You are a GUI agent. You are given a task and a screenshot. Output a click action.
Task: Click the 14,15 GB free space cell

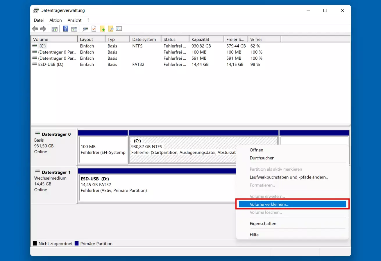[235, 64]
